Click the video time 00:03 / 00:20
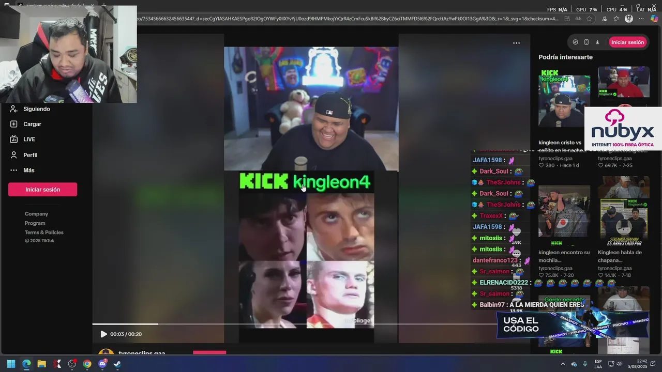662x372 pixels. [x=126, y=334]
